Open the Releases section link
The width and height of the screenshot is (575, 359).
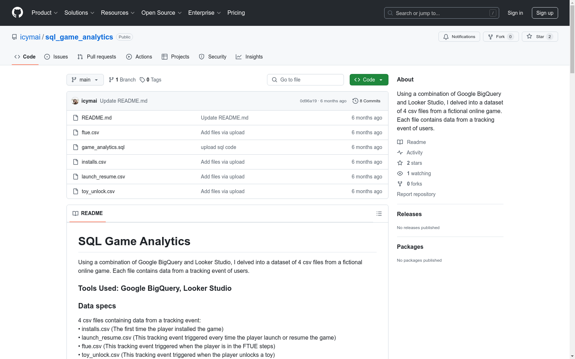409,214
